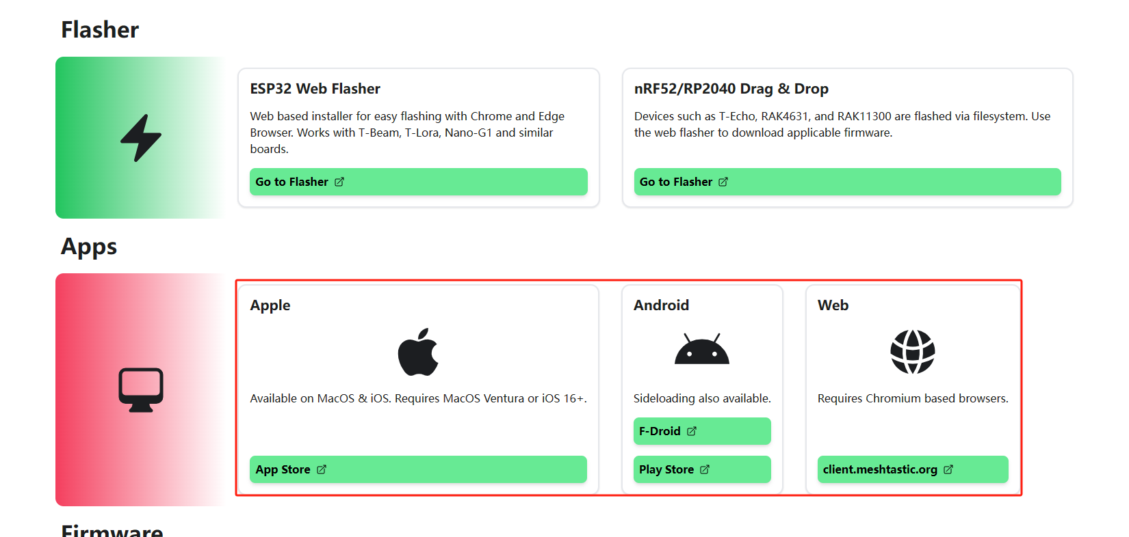1129x537 pixels.
Task: Click the Apps section heading
Action: coord(89,247)
